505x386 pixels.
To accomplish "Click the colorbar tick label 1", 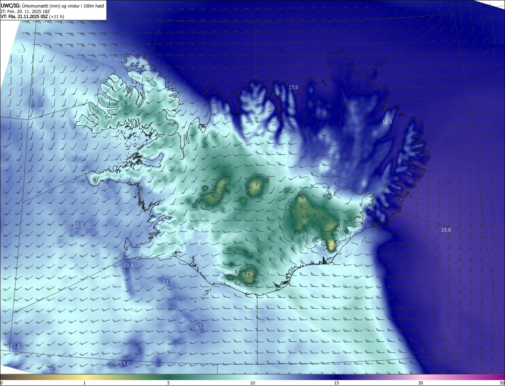I will [x=84, y=383].
